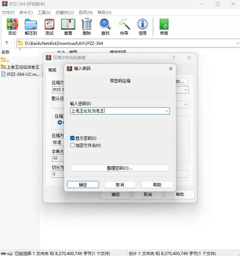Image resolution: width=240 pixels, height=256 pixels.
Task: Click the compression method field 标准
Action: (x=58, y=142)
